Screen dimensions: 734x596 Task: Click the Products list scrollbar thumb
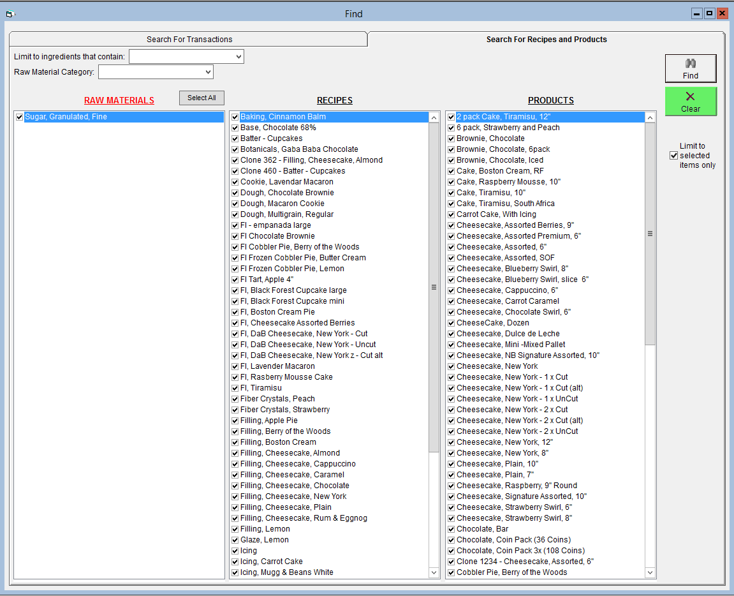point(650,234)
